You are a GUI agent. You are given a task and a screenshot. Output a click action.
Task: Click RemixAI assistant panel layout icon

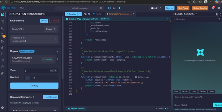(x=217, y=14)
